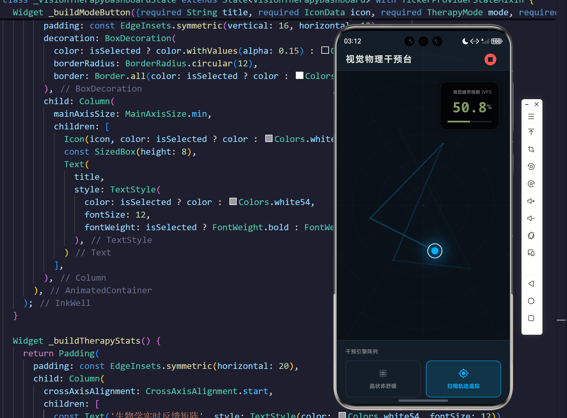Take a screenshot with the crop tool icon
The width and height of the screenshot is (567, 418).
tap(531, 149)
